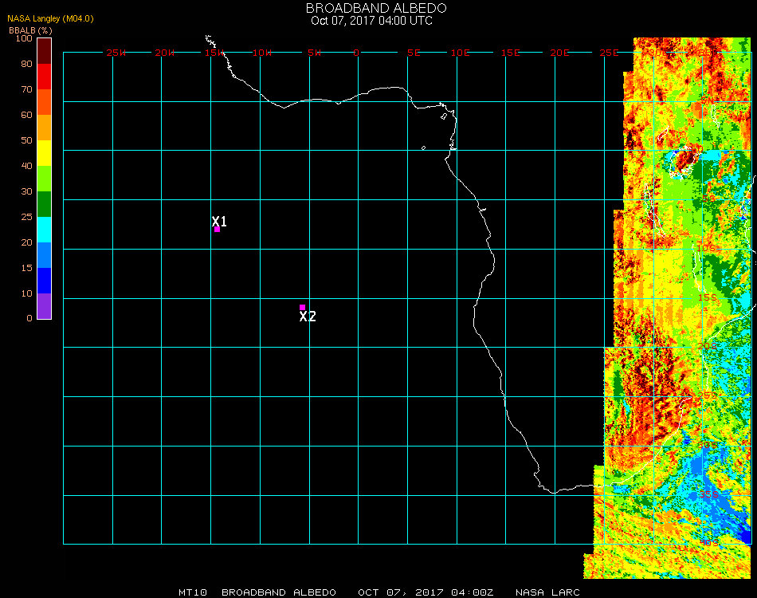Select the dark red 80–100% color bar segment
The height and width of the screenshot is (598, 757).
click(45, 51)
